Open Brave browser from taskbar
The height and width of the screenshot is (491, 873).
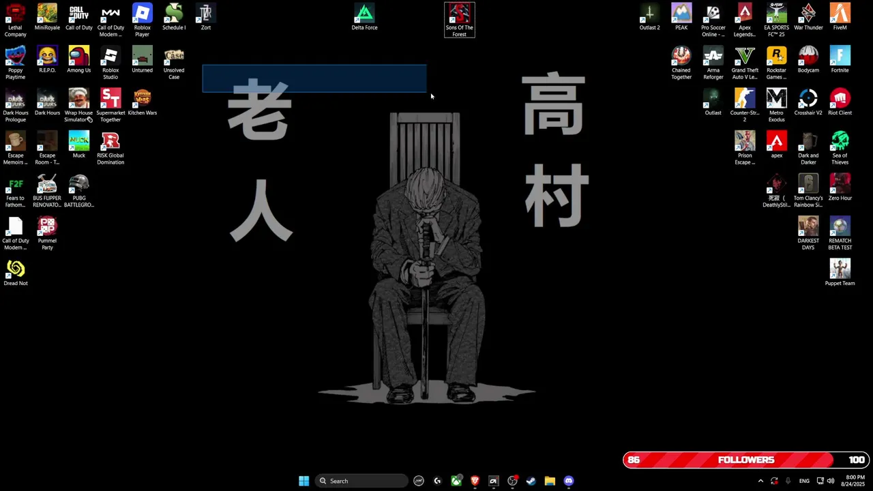click(x=475, y=481)
